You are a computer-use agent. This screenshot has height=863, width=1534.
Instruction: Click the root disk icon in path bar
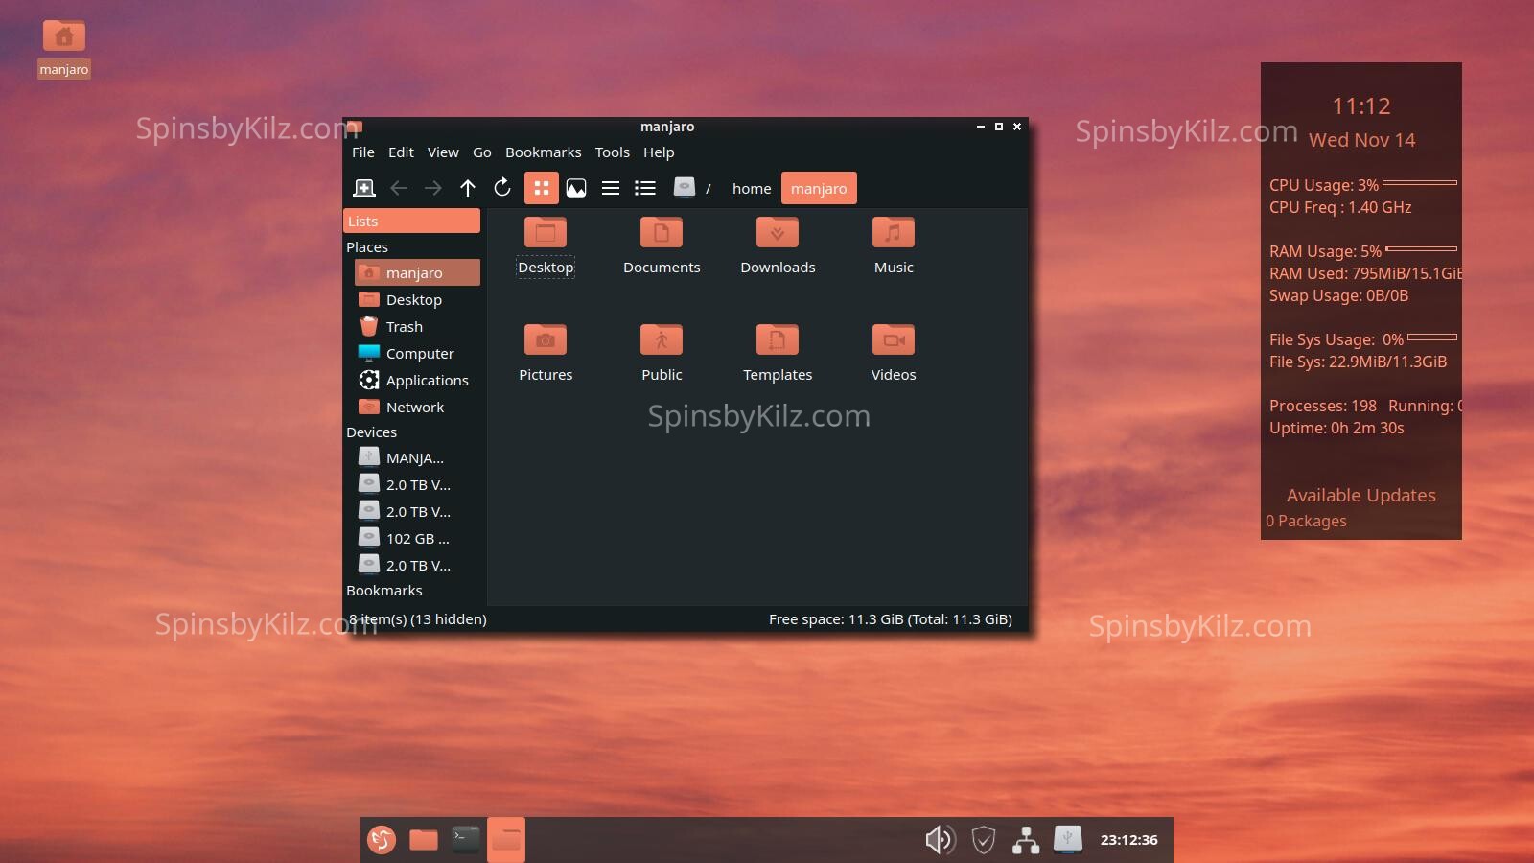point(684,188)
